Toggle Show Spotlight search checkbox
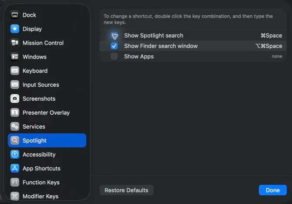Viewport: 292px width, 204px height. [114, 36]
